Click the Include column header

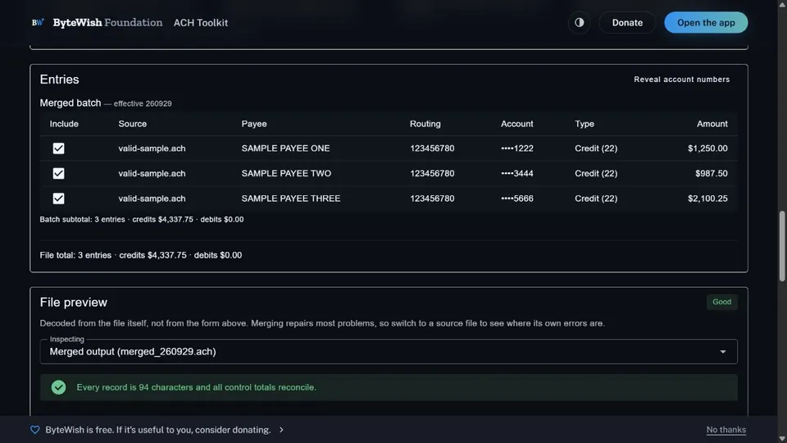pos(64,124)
